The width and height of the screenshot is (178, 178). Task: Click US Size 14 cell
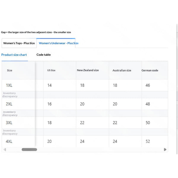coord(50,85)
